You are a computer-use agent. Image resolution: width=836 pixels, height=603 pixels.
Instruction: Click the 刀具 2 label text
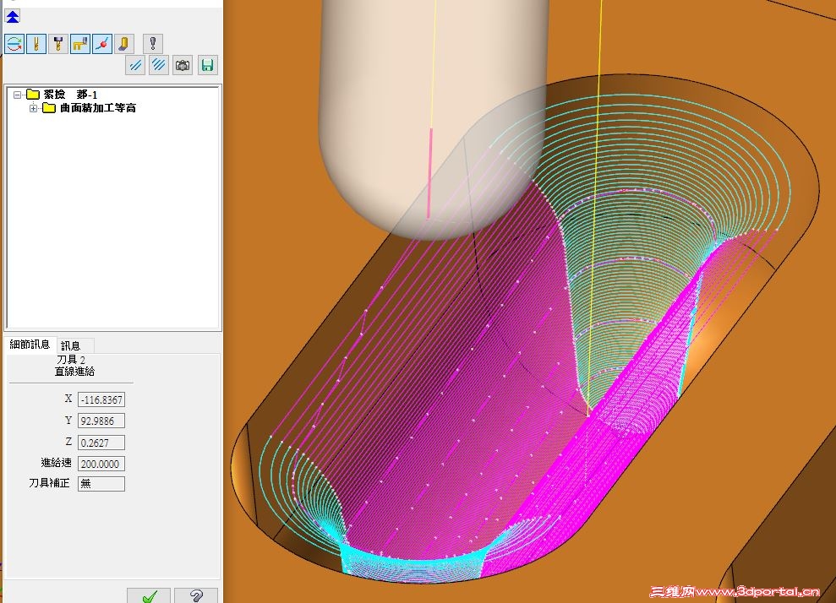coord(71,360)
